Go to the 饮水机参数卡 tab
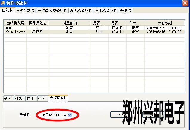190x130 pixels. coord(106,11)
